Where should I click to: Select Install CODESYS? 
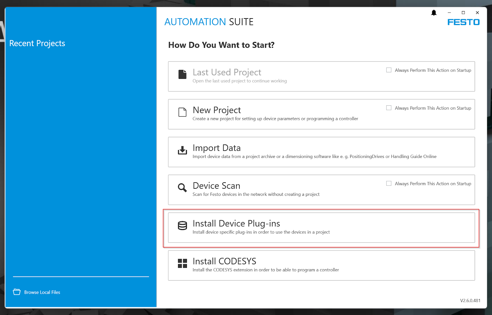pyautogui.click(x=321, y=265)
